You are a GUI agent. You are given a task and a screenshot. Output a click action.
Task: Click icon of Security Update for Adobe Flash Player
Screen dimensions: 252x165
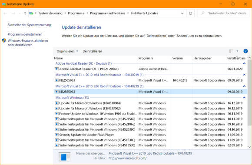(56, 135)
